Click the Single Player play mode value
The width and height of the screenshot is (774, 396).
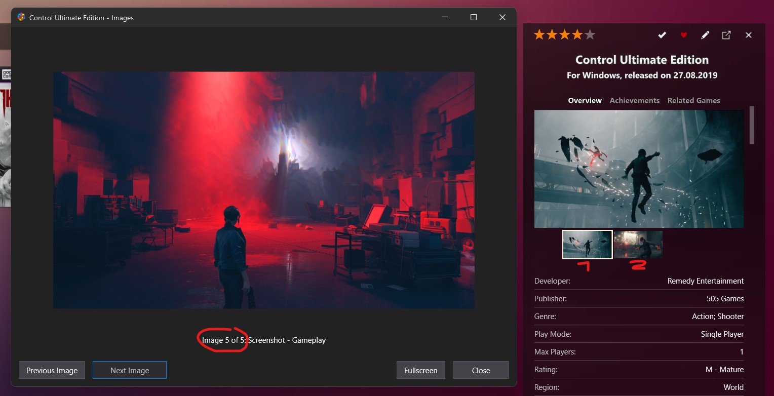point(722,334)
